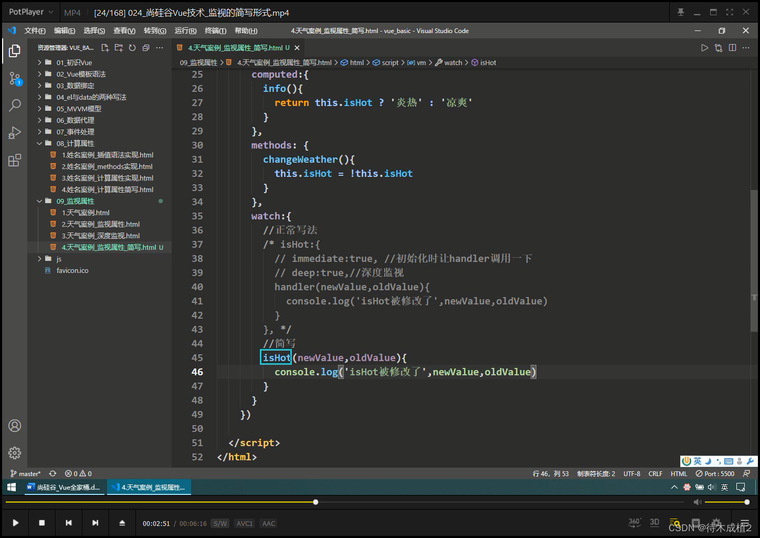Open the editor's more actions (…) menu
This screenshot has height=538, width=760.
pos(746,48)
